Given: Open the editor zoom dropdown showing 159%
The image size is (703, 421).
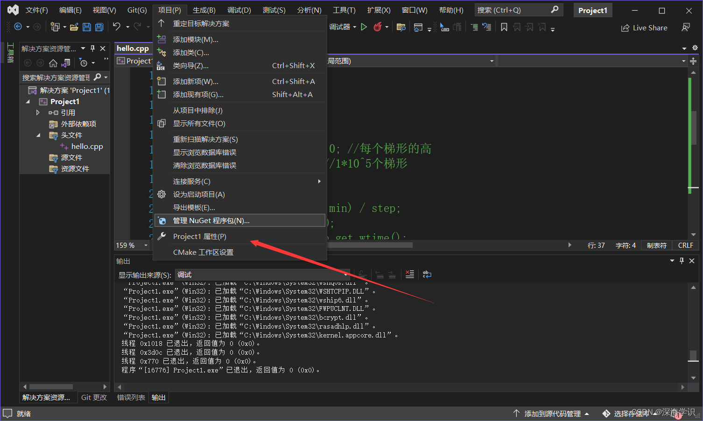Looking at the screenshot, I should pos(132,245).
